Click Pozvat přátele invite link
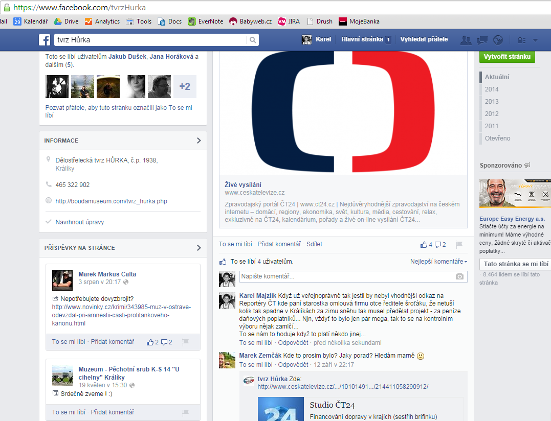Viewport: 551px width, 421px height. click(119, 111)
